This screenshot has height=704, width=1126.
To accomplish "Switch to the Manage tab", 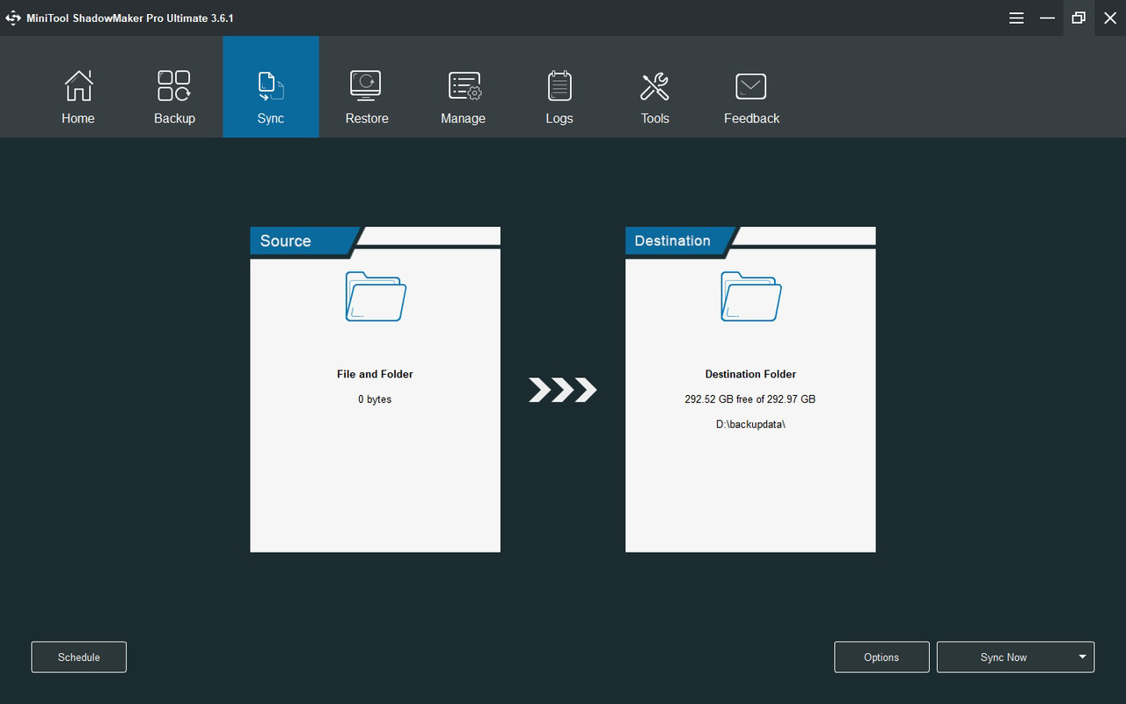I will [463, 97].
